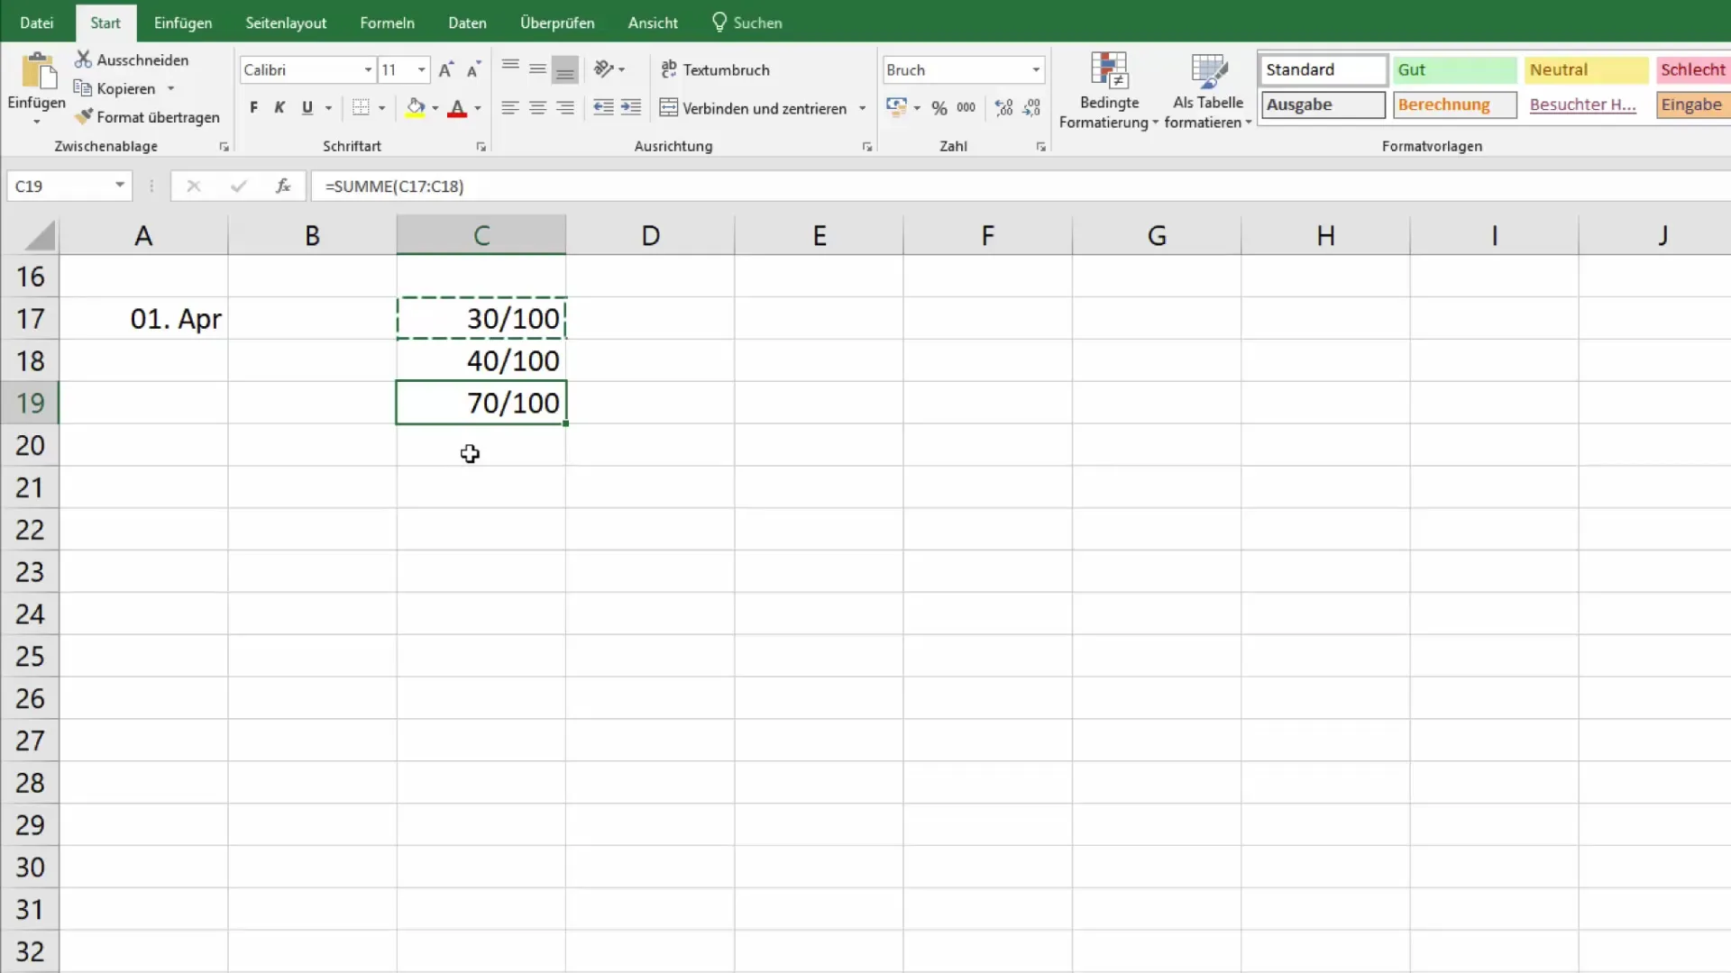Click the Einfügen paste clipboard icon
Viewport: 1731px width, 973px height.
(37, 72)
